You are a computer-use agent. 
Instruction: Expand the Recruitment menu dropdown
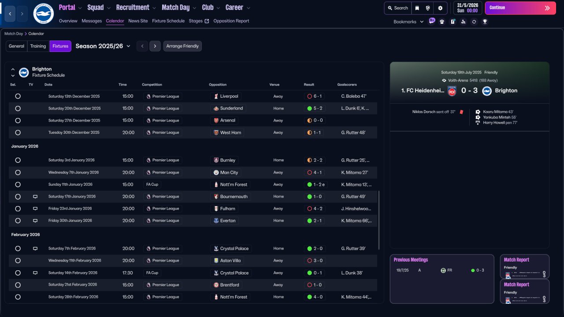click(153, 8)
